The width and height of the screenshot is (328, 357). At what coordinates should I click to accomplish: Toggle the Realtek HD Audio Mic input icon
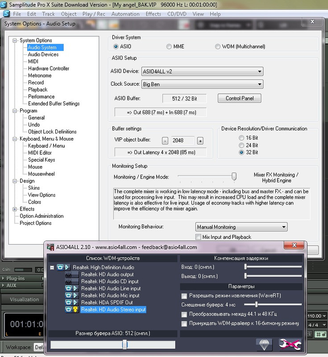point(69,295)
